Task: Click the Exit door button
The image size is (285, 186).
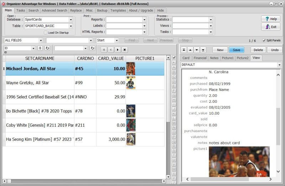Action: point(271,27)
